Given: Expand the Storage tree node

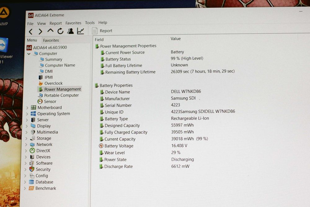Looking at the screenshot, I should tap(26, 139).
